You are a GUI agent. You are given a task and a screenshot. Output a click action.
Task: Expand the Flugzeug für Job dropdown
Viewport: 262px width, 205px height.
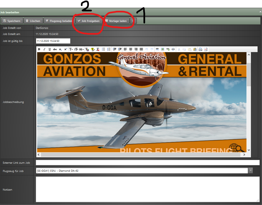click(250, 171)
